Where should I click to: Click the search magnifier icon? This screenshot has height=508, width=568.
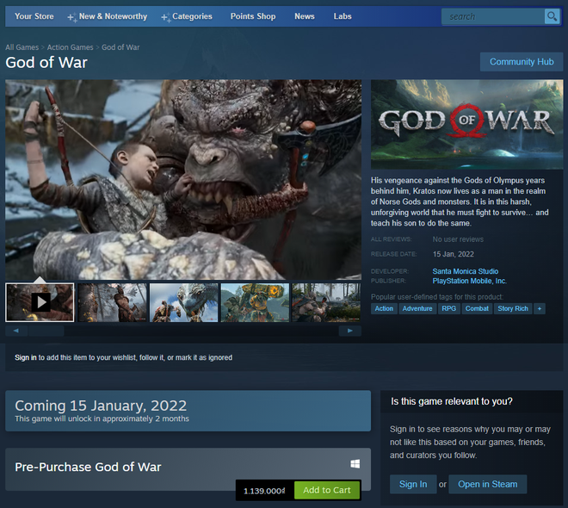tap(552, 16)
